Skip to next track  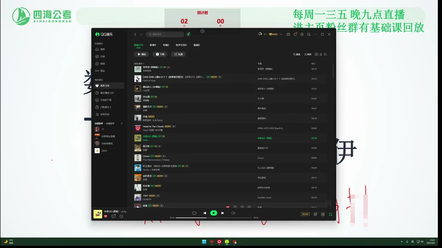[x=222, y=213]
